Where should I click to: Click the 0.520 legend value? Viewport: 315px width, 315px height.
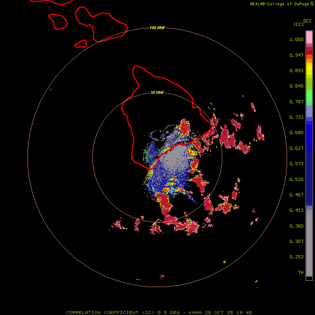[x=296, y=180]
